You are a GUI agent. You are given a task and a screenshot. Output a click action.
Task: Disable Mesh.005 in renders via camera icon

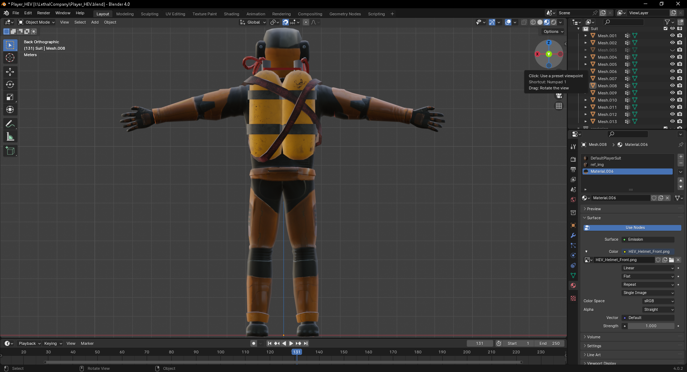click(679, 64)
